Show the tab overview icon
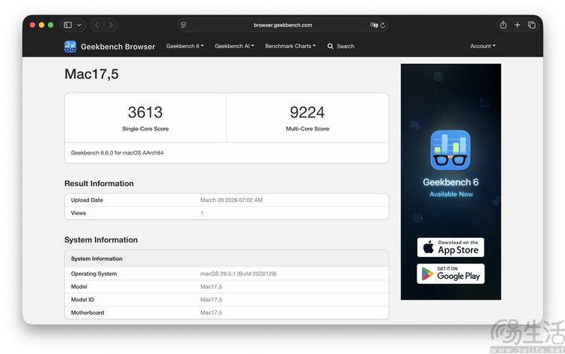 click(532, 25)
